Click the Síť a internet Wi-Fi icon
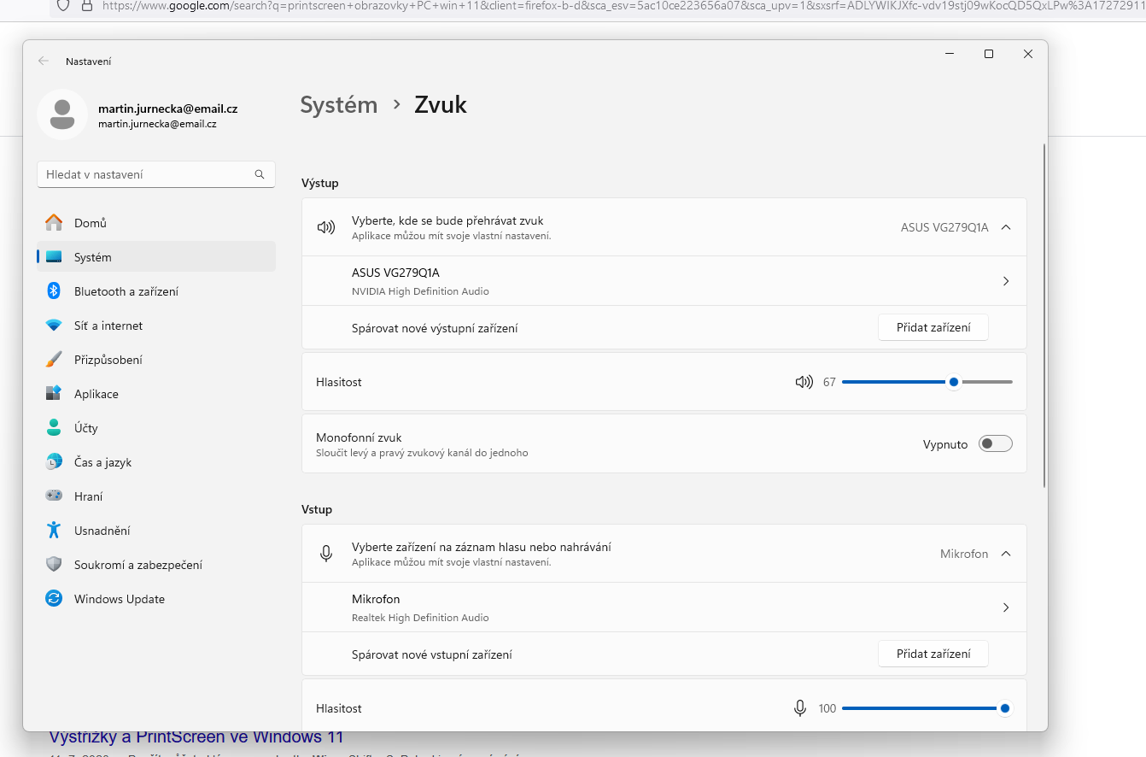The height and width of the screenshot is (757, 1146). (54, 326)
